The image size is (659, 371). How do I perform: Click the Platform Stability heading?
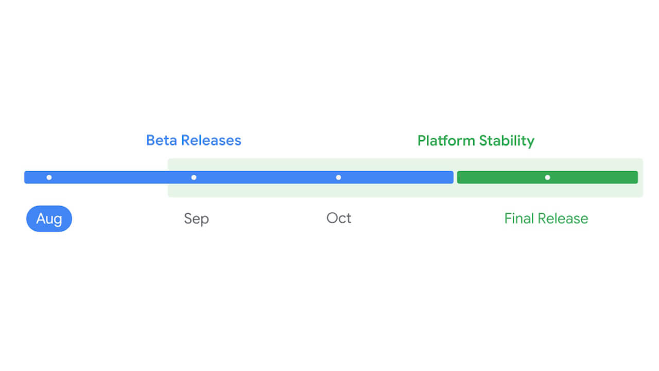click(x=476, y=141)
